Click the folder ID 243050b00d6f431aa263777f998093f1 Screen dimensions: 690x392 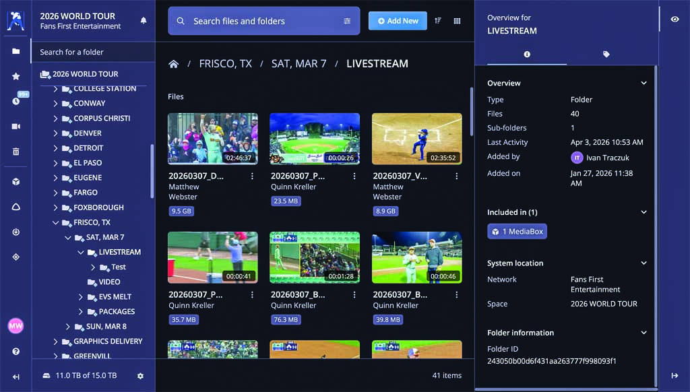[x=552, y=361]
